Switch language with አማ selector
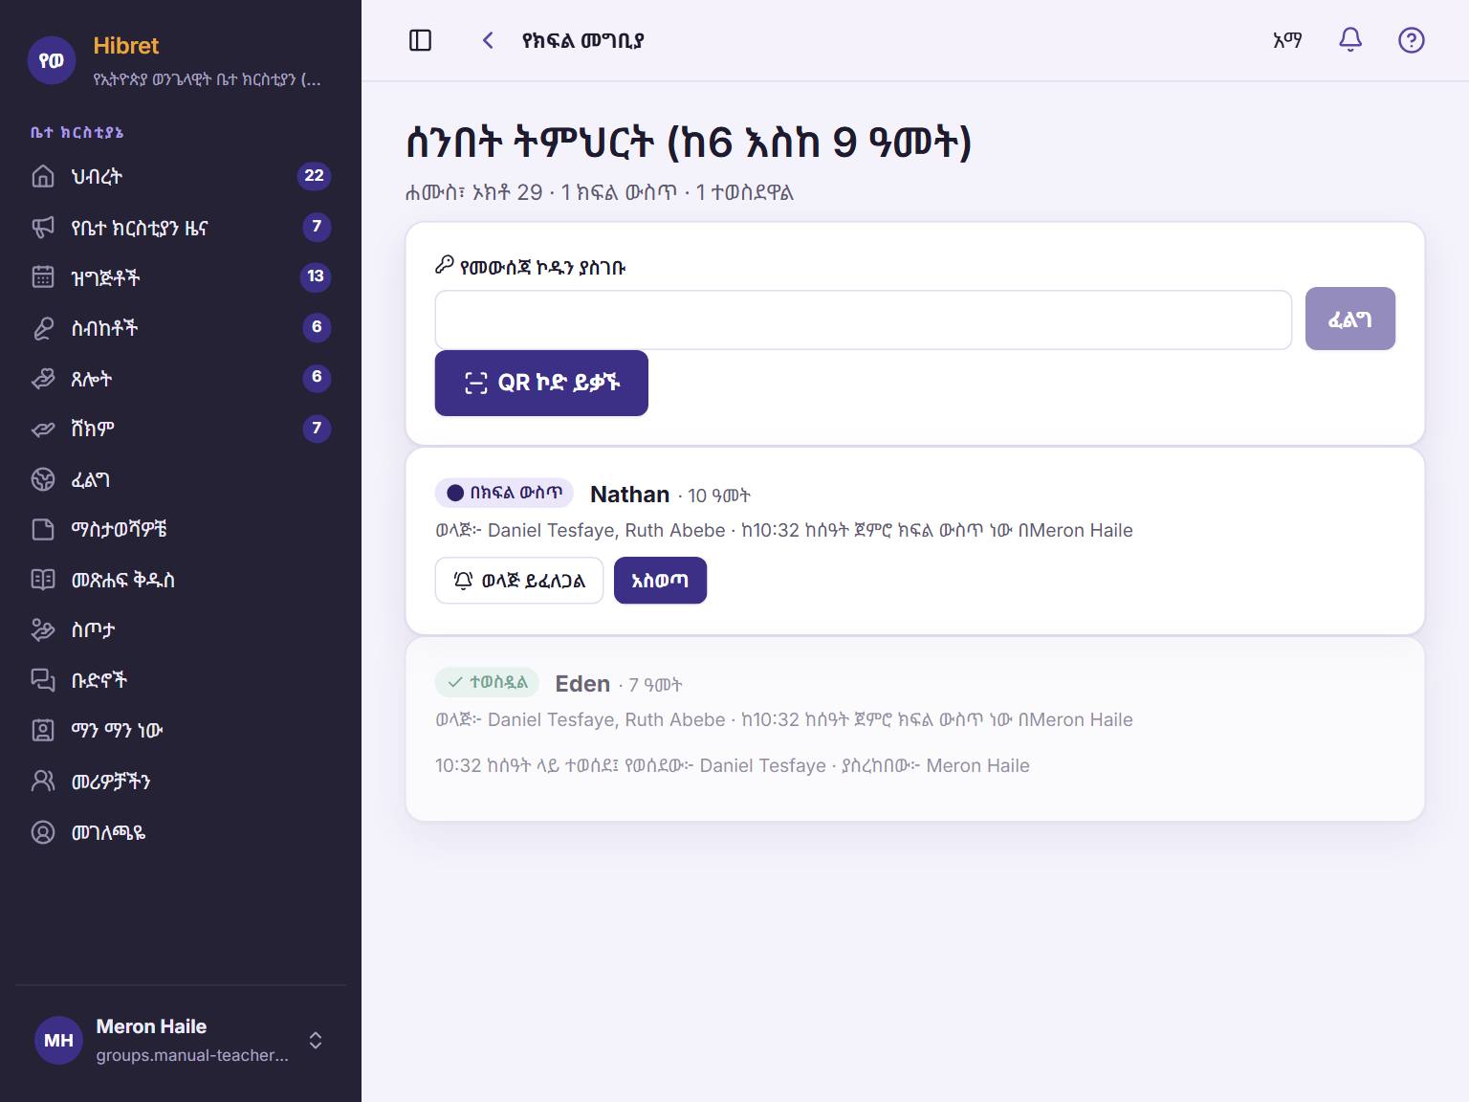 (1287, 40)
